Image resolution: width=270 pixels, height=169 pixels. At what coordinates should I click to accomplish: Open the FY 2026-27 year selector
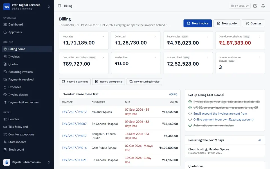240,6
